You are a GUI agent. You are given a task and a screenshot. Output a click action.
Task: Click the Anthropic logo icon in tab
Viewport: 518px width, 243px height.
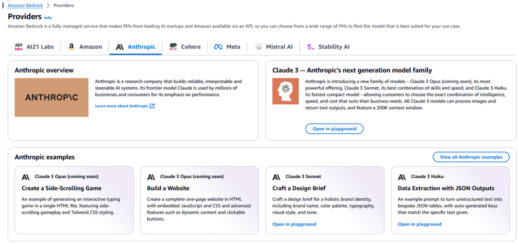tap(119, 47)
